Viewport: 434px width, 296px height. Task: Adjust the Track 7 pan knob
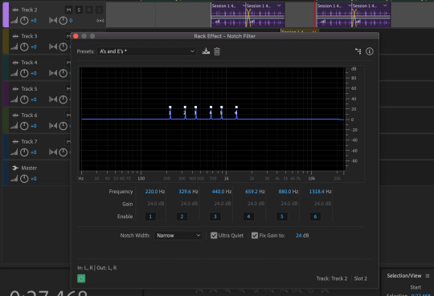pyautogui.click(x=63, y=152)
